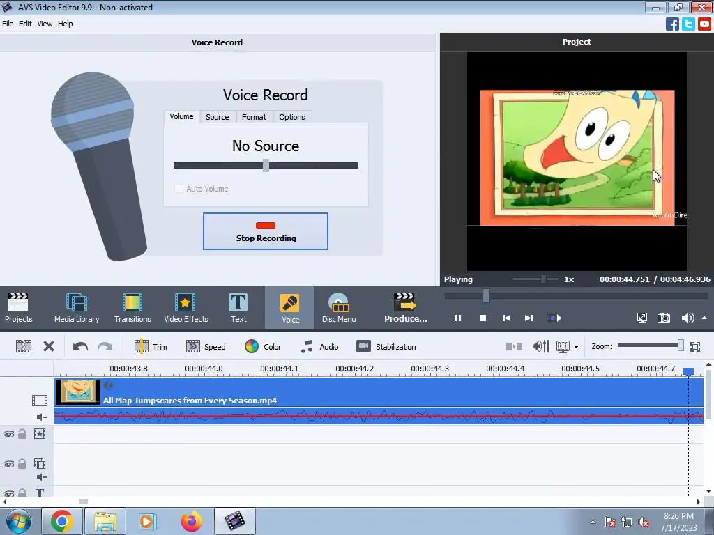Screen dimensions: 714x535
Task: Click the transition toolbar icon
Action: [x=514, y=347]
